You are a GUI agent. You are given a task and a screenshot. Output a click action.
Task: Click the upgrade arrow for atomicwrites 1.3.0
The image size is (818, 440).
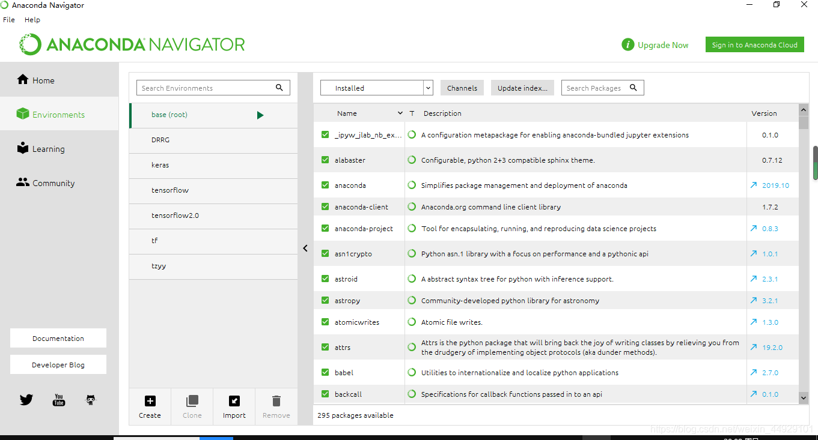[754, 322]
